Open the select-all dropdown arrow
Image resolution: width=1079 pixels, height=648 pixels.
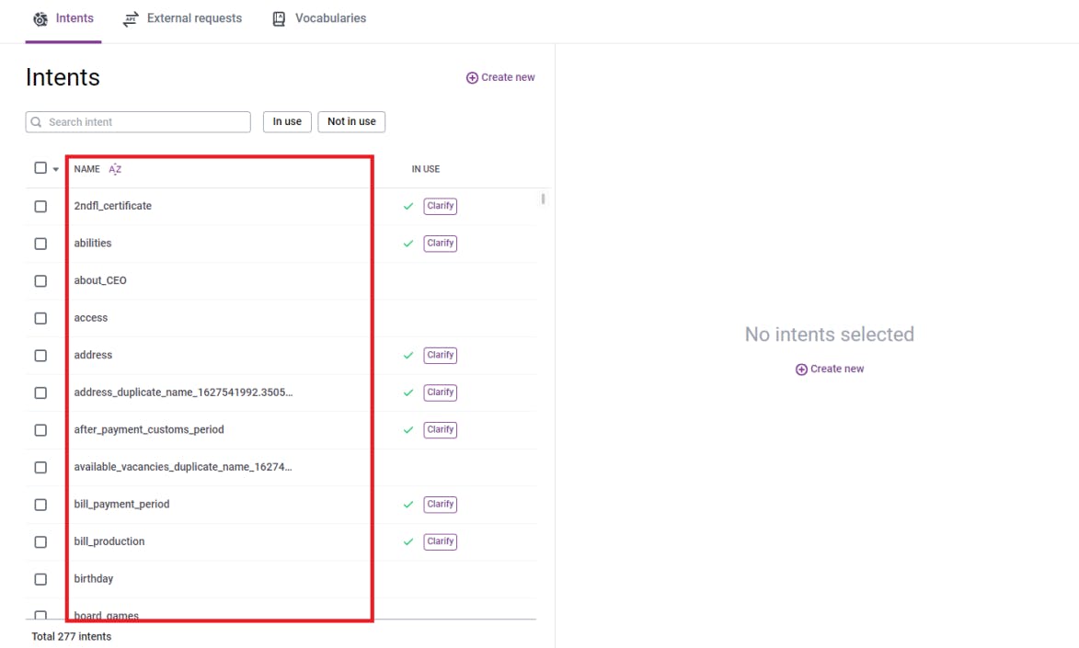click(56, 169)
